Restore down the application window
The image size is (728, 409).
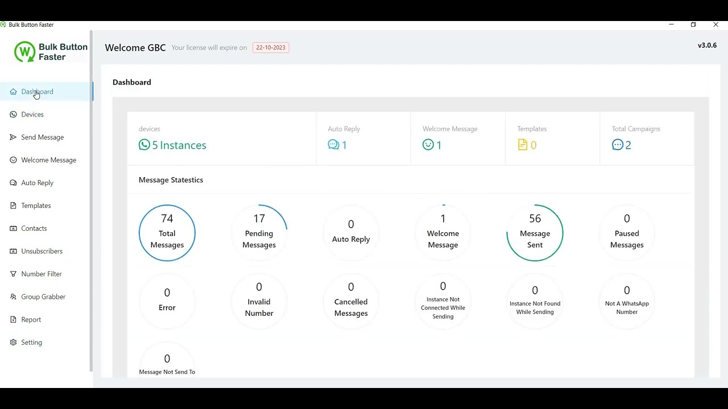point(693,24)
